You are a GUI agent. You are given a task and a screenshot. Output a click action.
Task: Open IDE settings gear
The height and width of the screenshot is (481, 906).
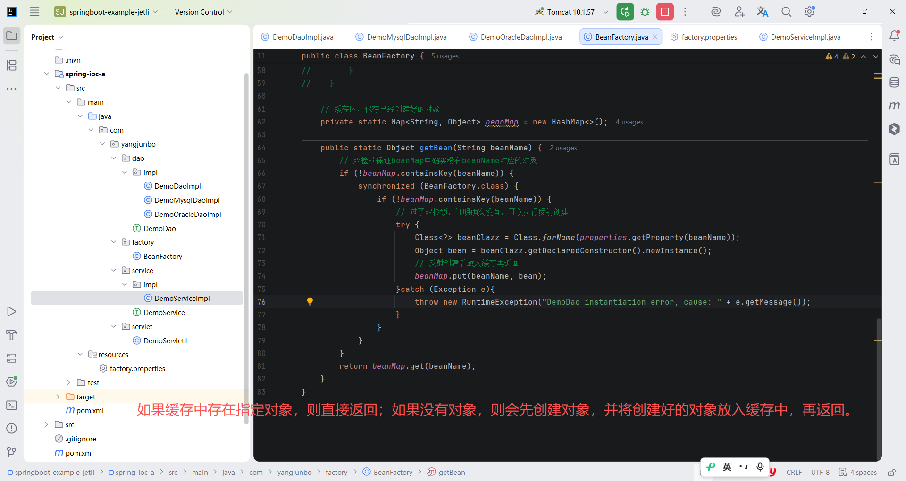[810, 12]
